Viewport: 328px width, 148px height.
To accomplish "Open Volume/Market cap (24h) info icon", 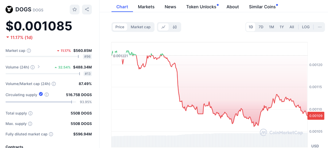I will [54, 84].
